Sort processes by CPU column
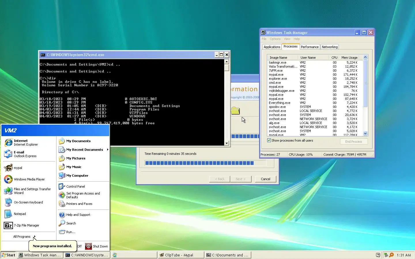 pos(334,58)
